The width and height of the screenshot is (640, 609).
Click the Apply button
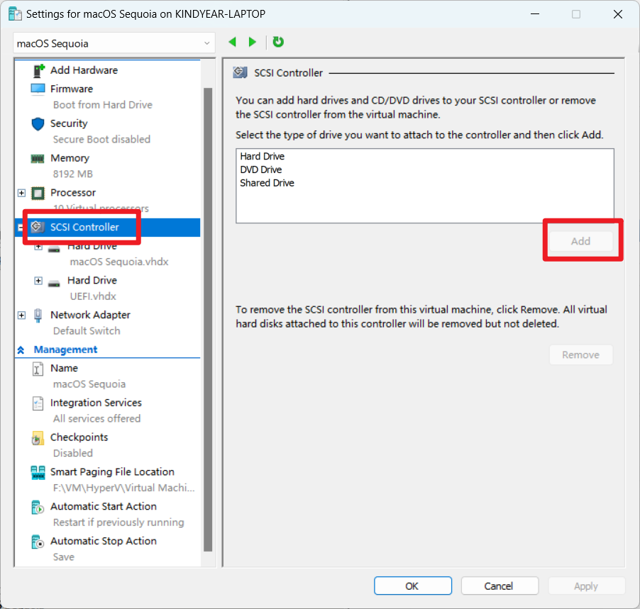586,586
